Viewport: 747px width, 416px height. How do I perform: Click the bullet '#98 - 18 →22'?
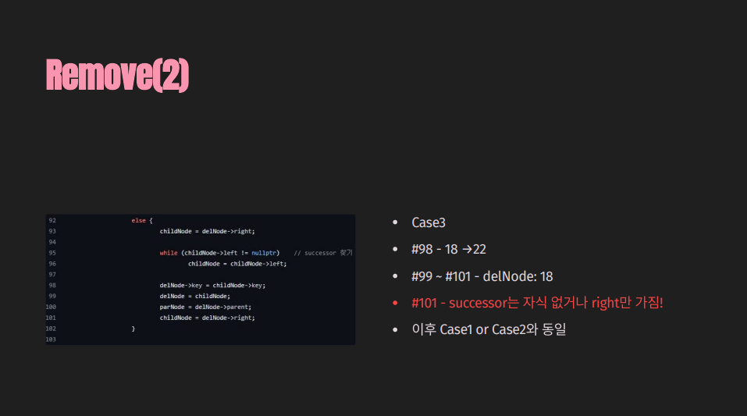[x=449, y=249]
